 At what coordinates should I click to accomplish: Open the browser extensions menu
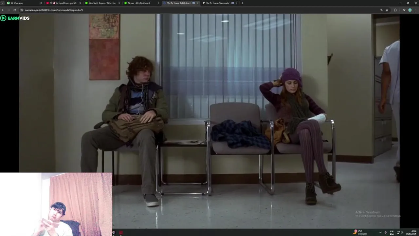click(395, 10)
